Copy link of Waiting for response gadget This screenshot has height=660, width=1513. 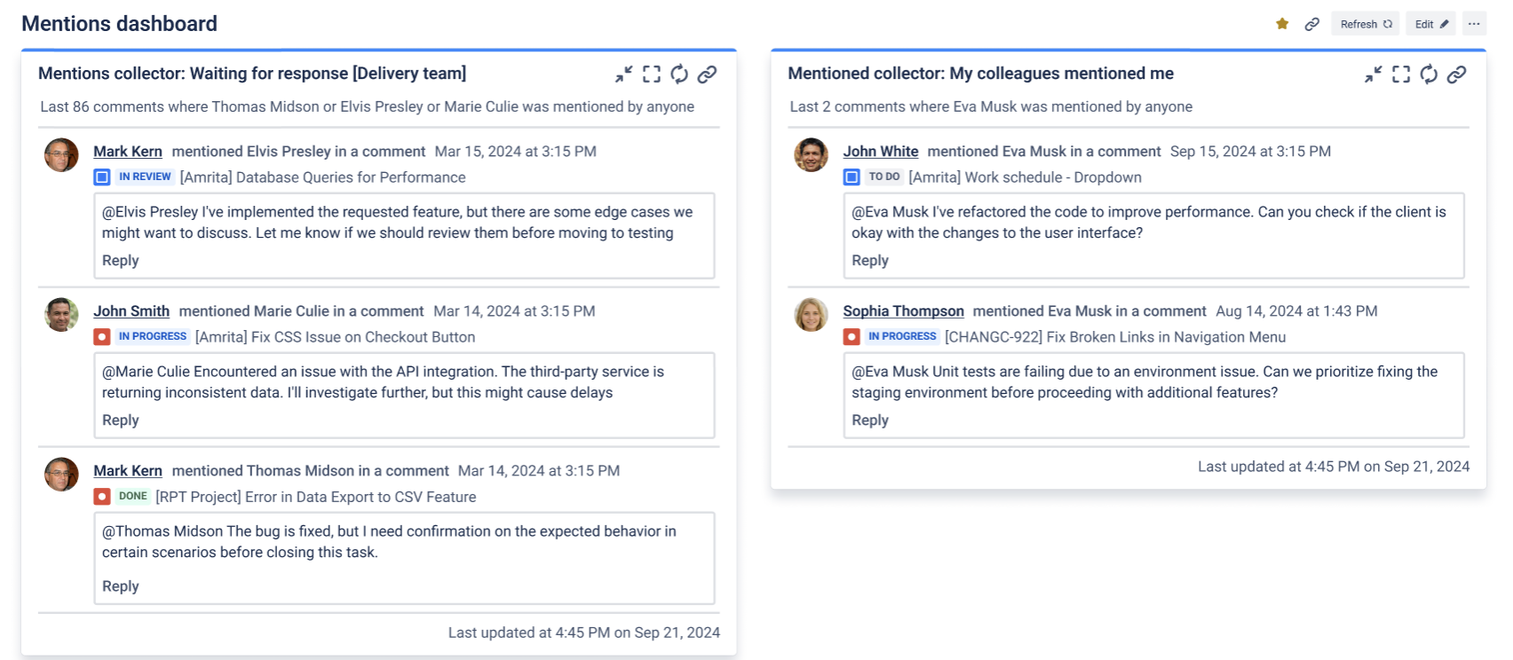pyautogui.click(x=707, y=75)
